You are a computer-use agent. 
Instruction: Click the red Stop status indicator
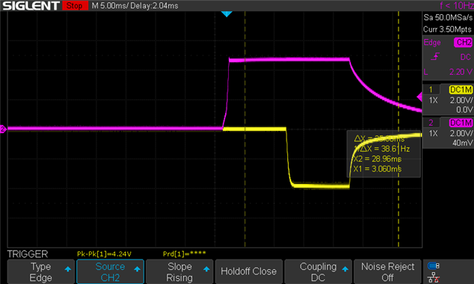tap(75, 5)
